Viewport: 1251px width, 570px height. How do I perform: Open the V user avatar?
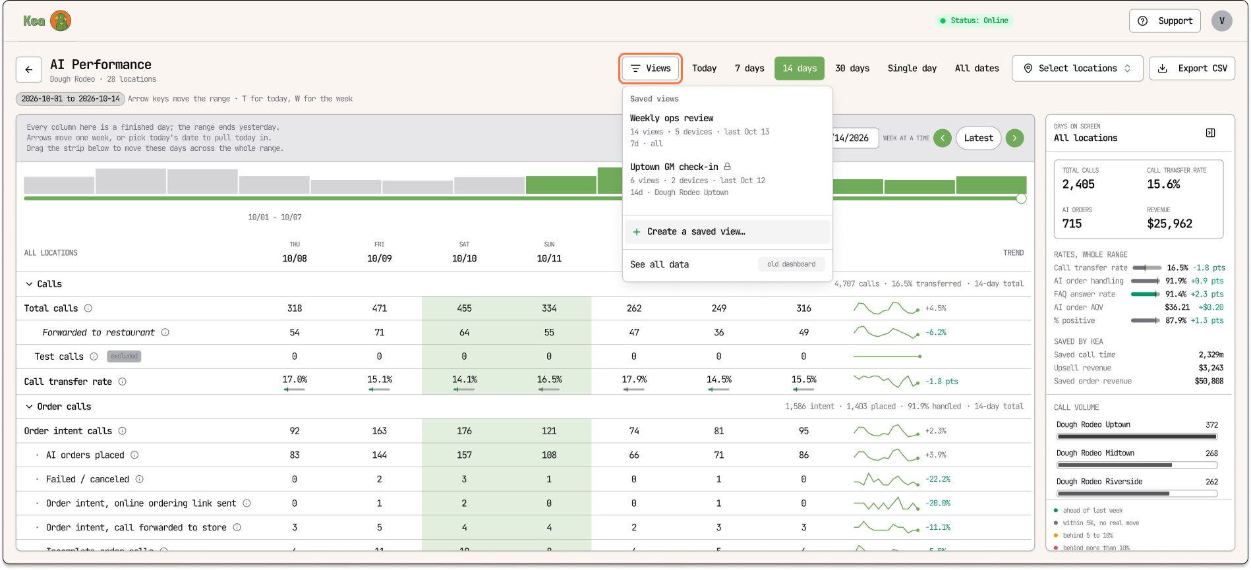pos(1221,21)
